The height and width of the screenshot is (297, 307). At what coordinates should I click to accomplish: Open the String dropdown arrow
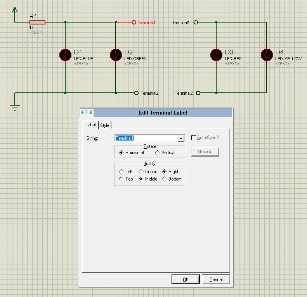pyautogui.click(x=181, y=138)
